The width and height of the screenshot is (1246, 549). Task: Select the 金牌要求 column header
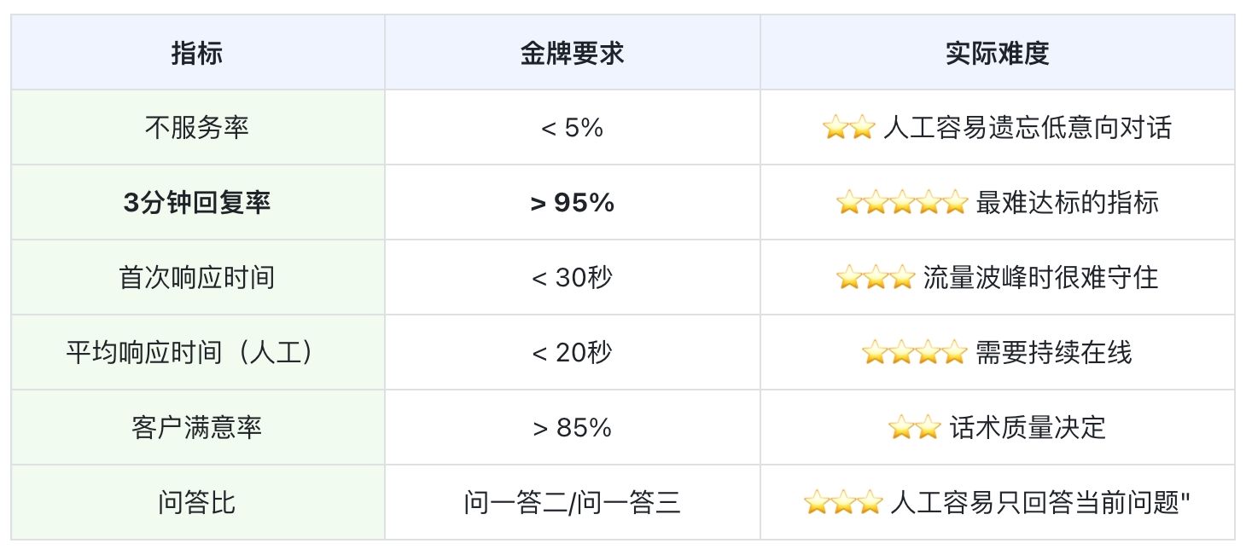pyautogui.click(x=572, y=53)
